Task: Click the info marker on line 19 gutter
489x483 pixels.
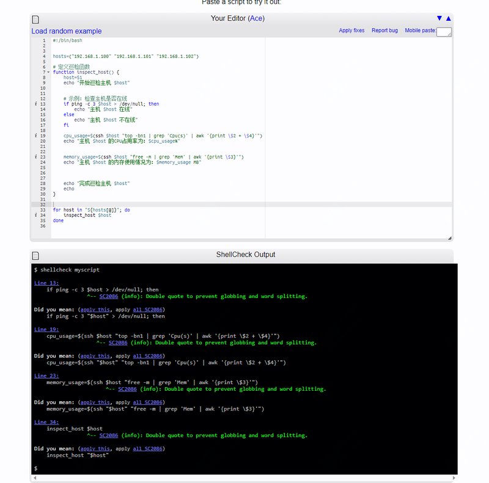Action: pos(36,136)
